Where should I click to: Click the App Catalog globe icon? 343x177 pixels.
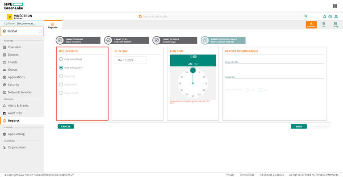[x=4, y=134]
